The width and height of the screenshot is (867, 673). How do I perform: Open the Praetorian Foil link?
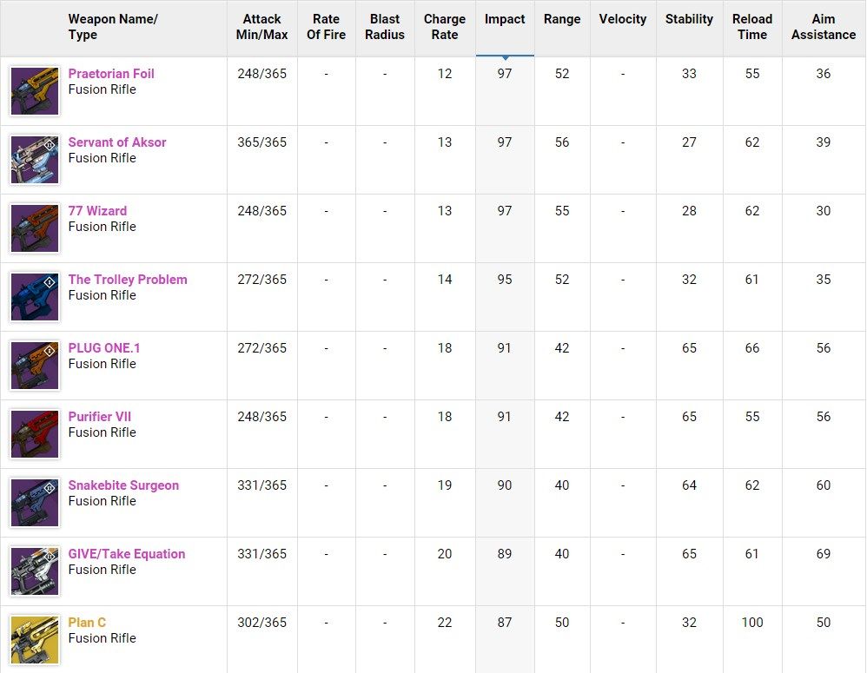click(111, 74)
